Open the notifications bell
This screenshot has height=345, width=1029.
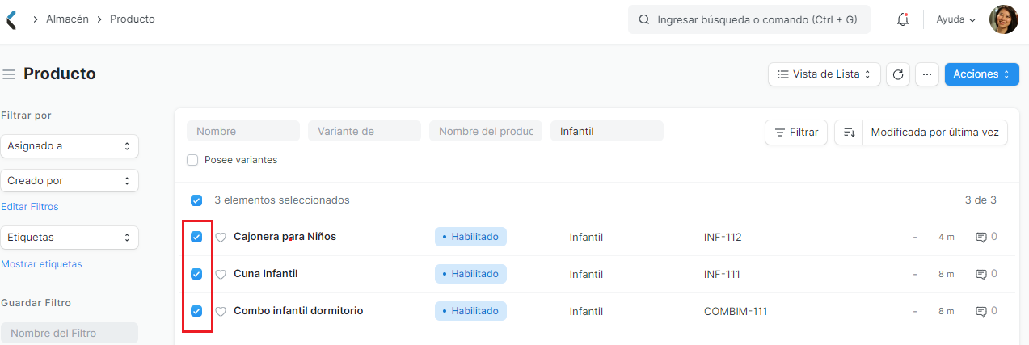[x=903, y=19]
